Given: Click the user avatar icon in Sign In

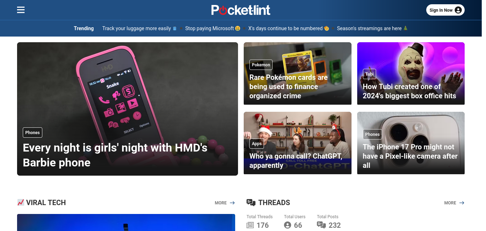Looking at the screenshot, I should (458, 10).
